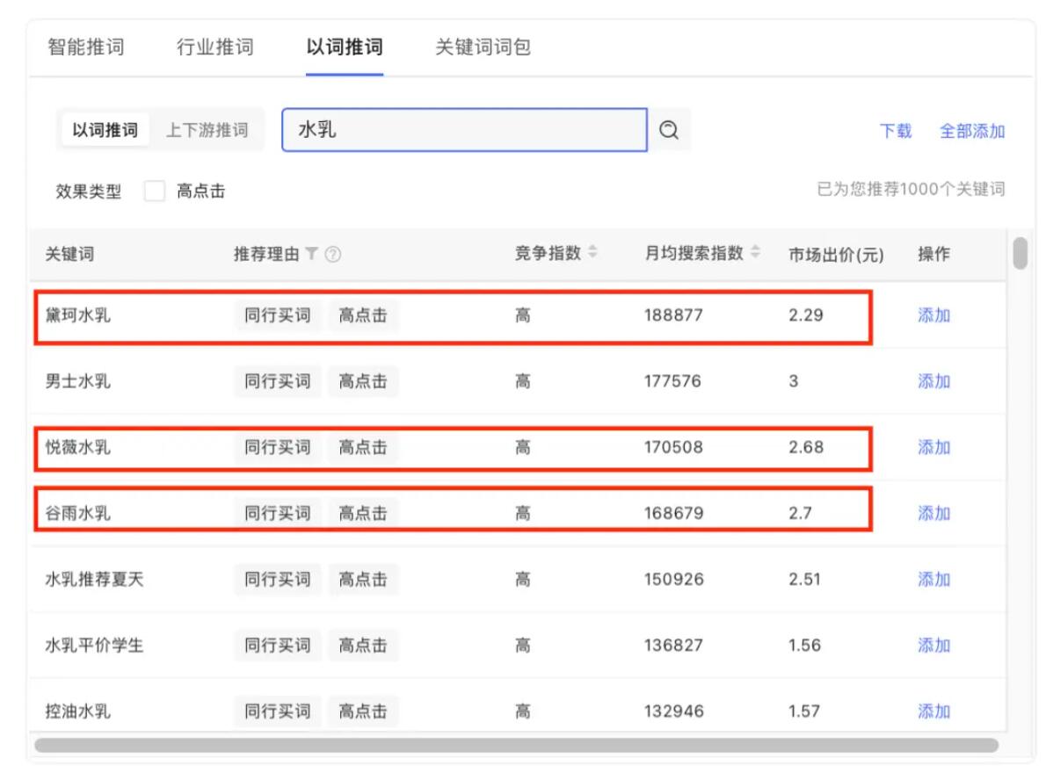Click search index value 177576

(x=672, y=380)
